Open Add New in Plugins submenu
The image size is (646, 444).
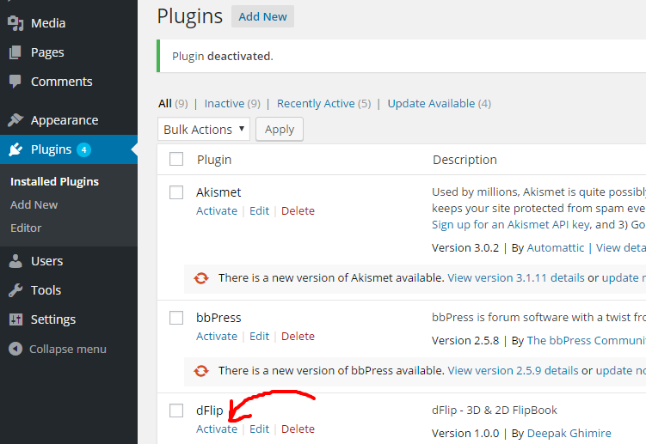point(34,204)
